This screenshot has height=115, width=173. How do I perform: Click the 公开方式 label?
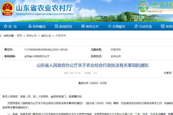tap(96, 56)
